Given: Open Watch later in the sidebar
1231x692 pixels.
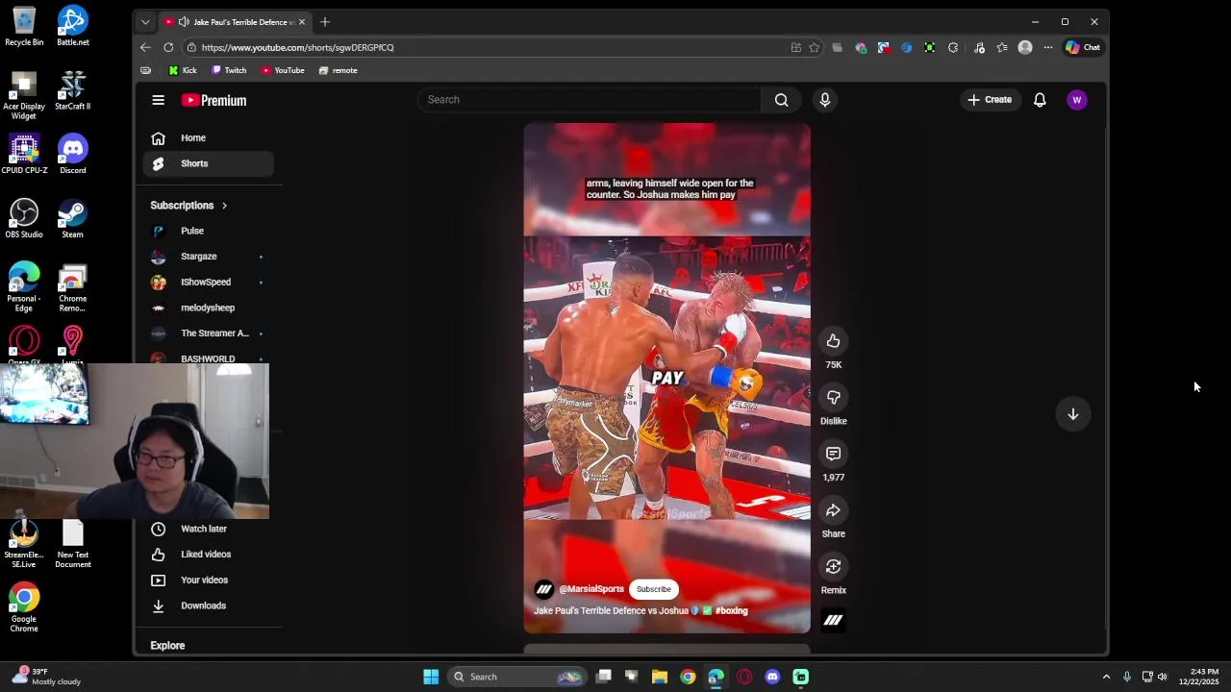Looking at the screenshot, I should point(209,529).
